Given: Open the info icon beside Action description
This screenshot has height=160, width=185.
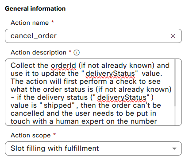Looking at the screenshot, I should (x=77, y=53).
